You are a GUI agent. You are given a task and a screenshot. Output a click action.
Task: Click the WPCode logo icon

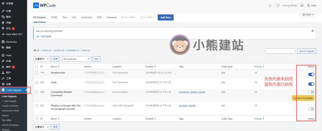(36, 5)
